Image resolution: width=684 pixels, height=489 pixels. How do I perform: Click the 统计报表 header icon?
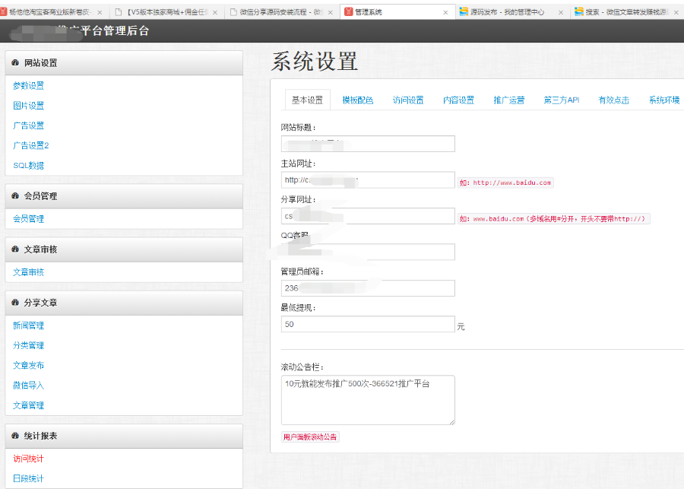coord(15,435)
